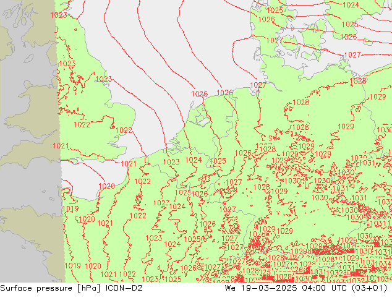
Task: Click the 1026 label next to 1025 on the Dutch coast
Action: coord(224,93)
